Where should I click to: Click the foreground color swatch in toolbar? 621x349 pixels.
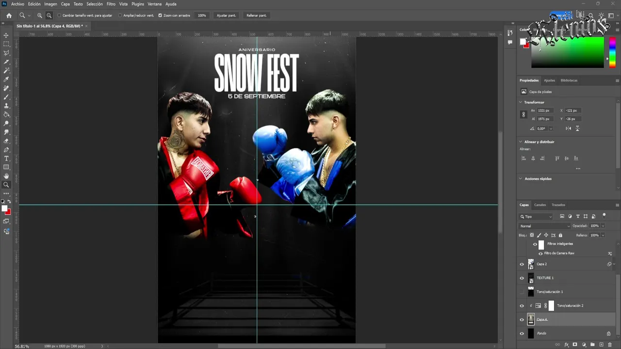pyautogui.click(x=4, y=208)
